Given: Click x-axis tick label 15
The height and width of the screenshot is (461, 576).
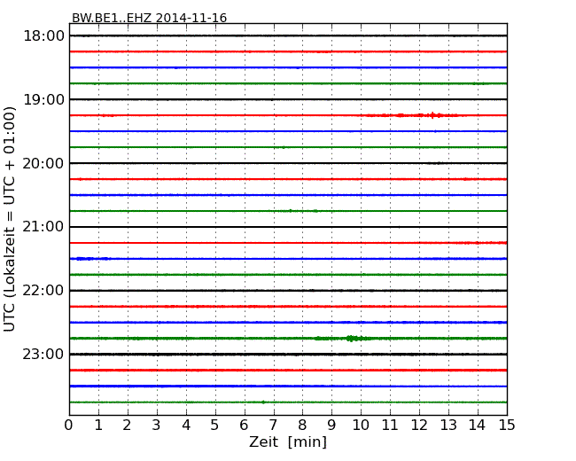Looking at the screenshot, I should click(x=507, y=426).
